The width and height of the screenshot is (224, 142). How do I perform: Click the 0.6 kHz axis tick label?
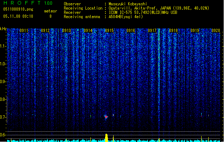point(3,135)
